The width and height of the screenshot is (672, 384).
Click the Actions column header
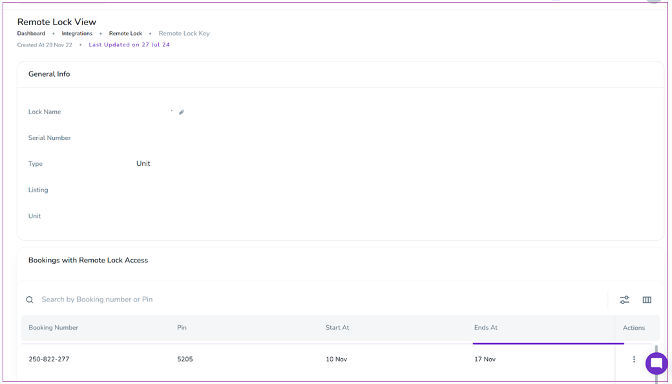point(634,328)
